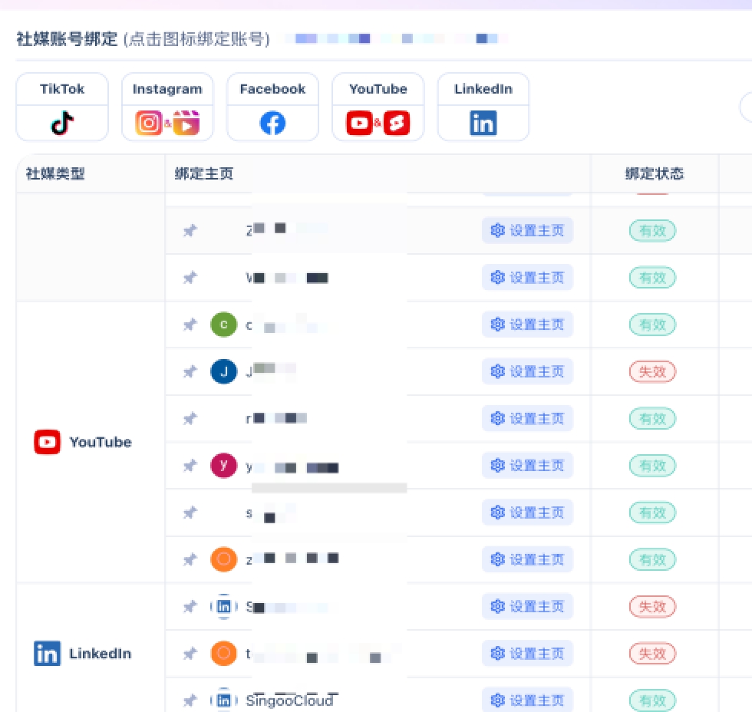Click the YouTube Shorts icon
The height and width of the screenshot is (712, 752).
tap(397, 124)
